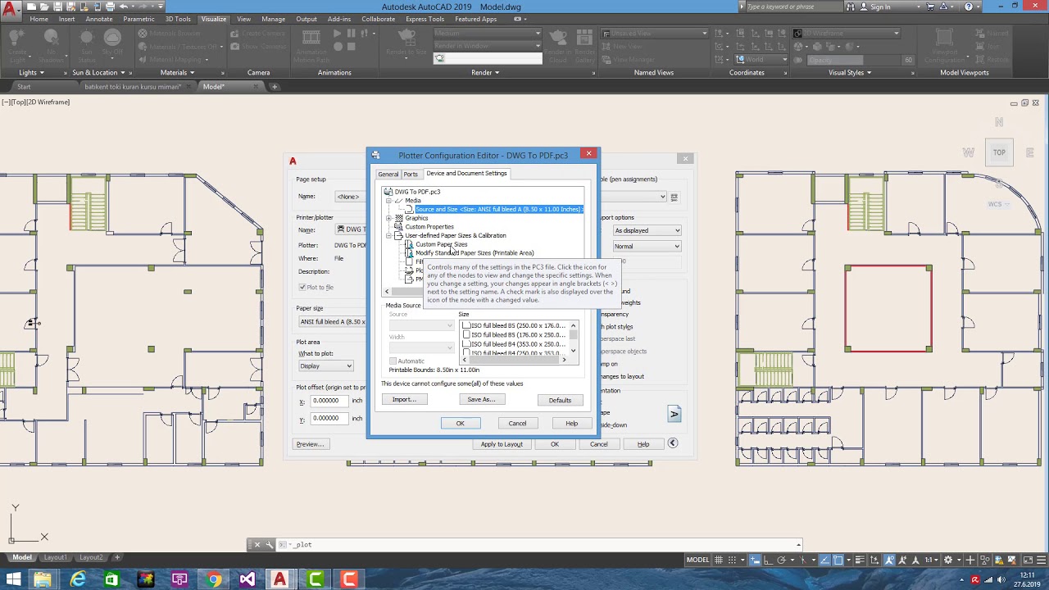Click OK in Plotter Configuration Editor
The width and height of the screenshot is (1049, 590).
tap(460, 423)
